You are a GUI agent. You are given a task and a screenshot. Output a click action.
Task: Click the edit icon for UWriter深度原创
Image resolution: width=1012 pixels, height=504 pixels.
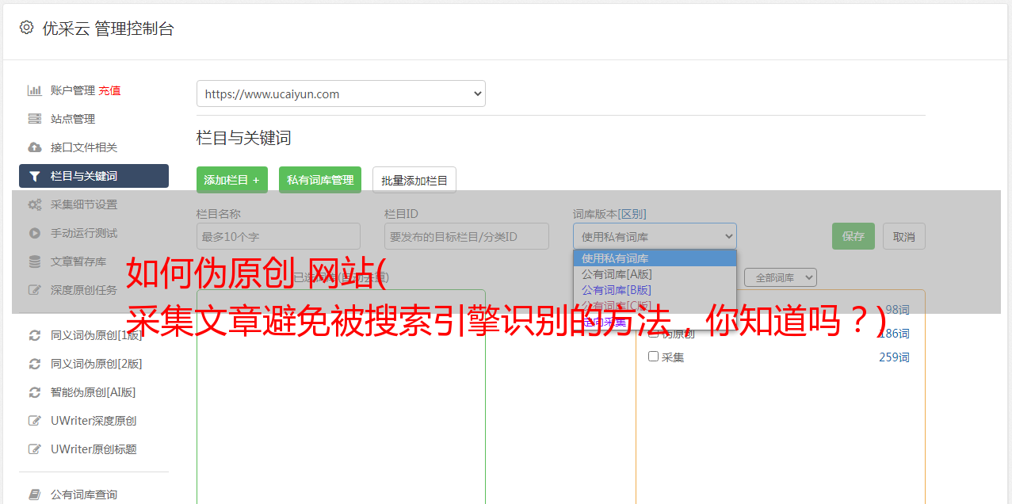click(35, 421)
